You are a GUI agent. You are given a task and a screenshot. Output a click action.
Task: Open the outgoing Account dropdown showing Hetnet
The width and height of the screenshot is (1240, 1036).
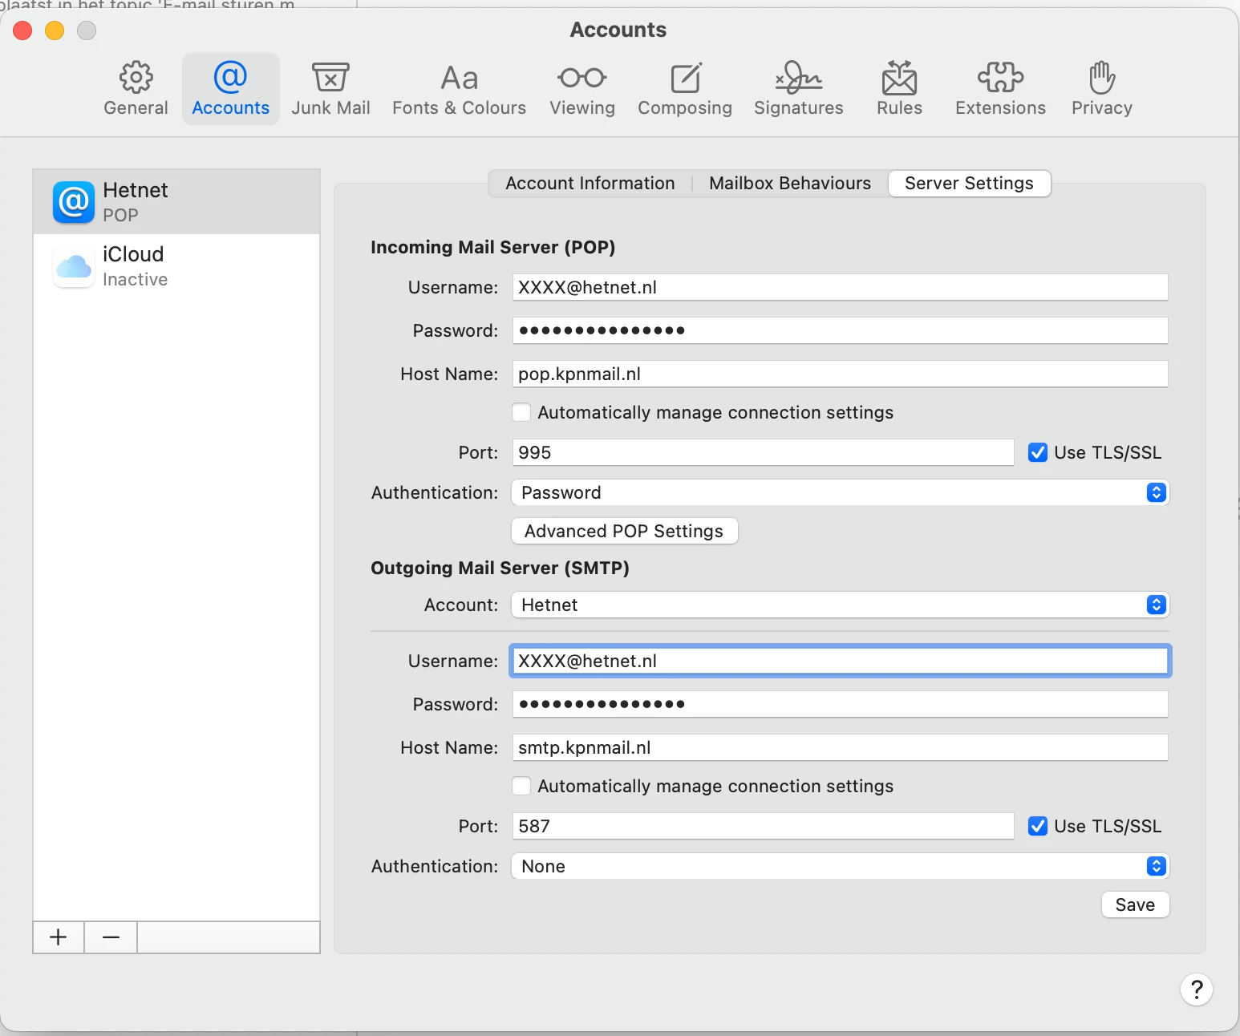[x=840, y=605]
